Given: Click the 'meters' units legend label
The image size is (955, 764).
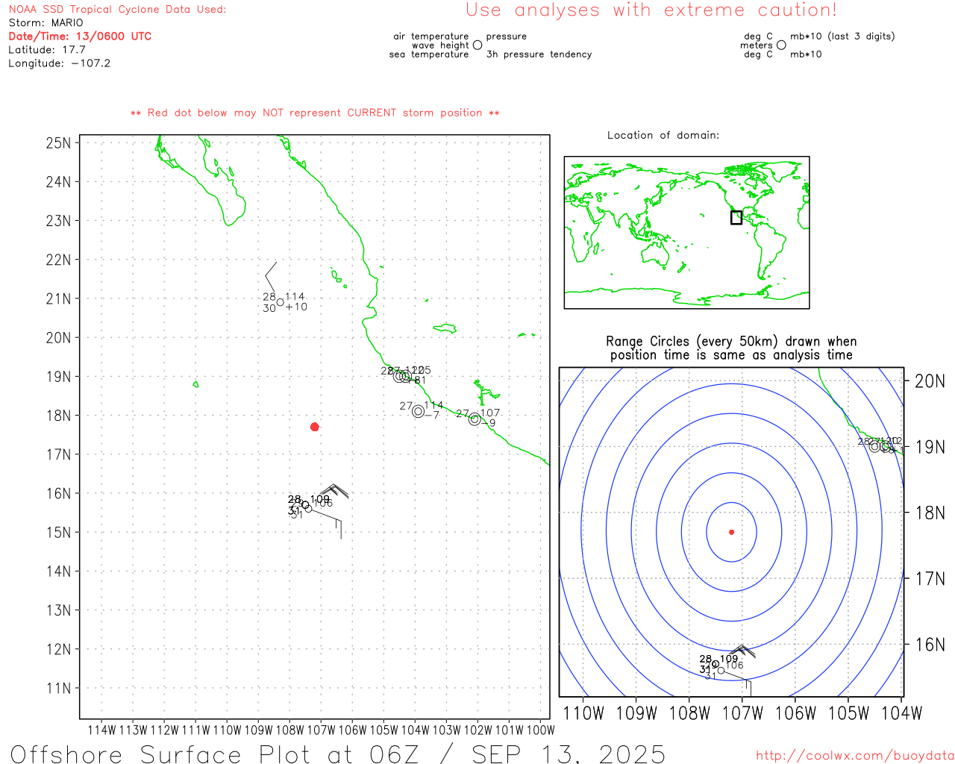Looking at the screenshot, I should tap(757, 46).
